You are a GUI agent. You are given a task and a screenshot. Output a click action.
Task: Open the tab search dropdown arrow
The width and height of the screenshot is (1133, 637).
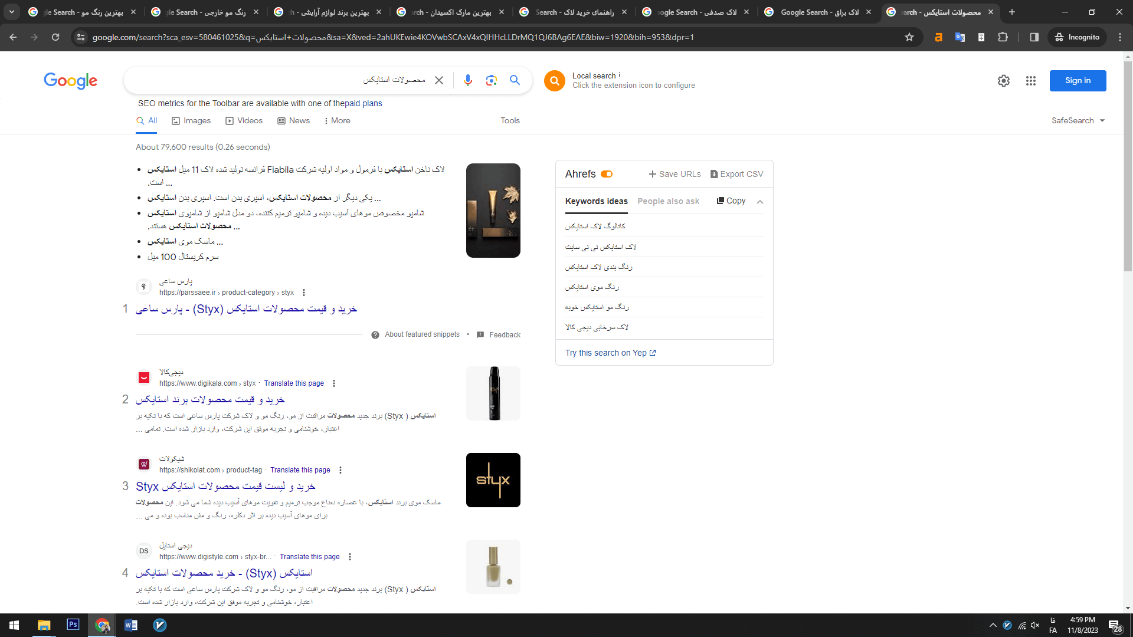(12, 12)
